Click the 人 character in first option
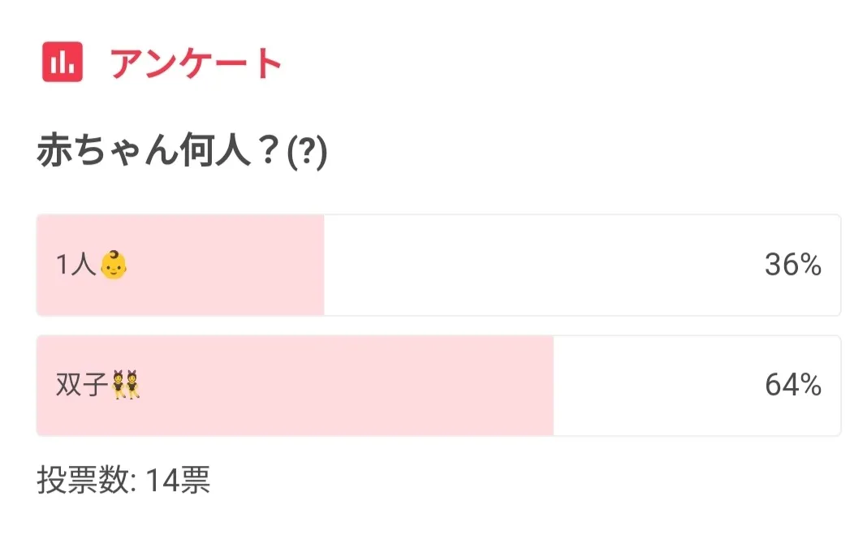The image size is (867, 552). tap(84, 265)
